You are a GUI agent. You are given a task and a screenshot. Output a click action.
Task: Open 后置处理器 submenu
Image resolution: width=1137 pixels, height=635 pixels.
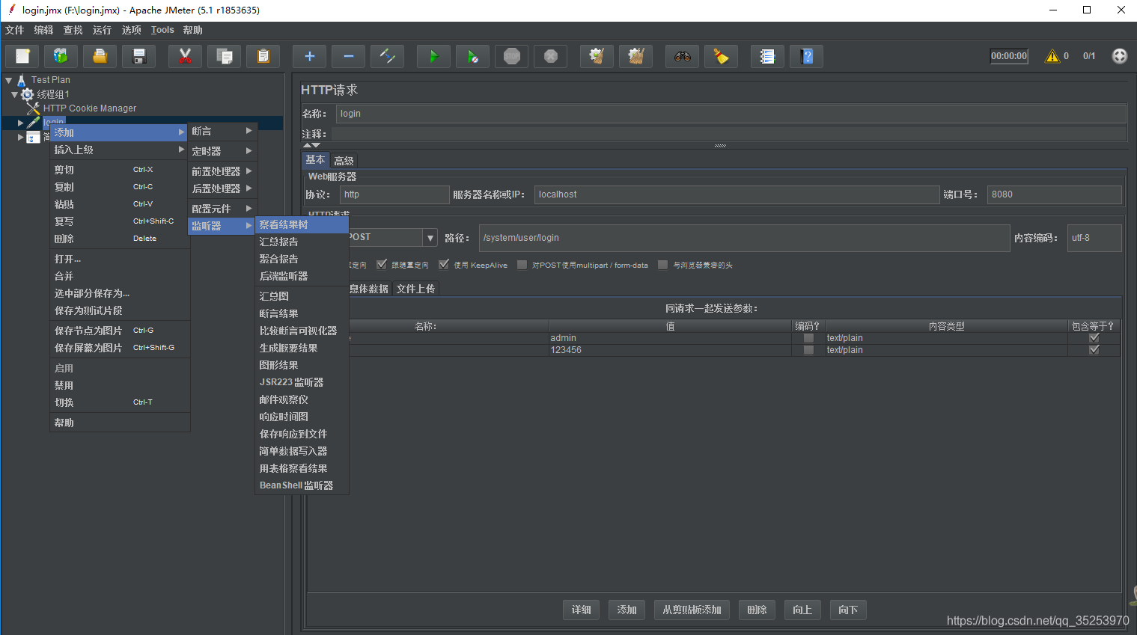[x=222, y=188]
